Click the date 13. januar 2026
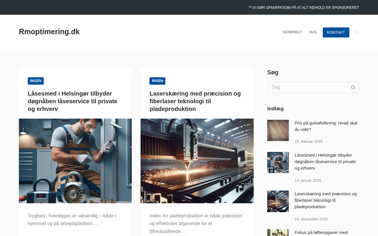Screen dimensions: 378x236 pyautogui.click(x=308, y=181)
